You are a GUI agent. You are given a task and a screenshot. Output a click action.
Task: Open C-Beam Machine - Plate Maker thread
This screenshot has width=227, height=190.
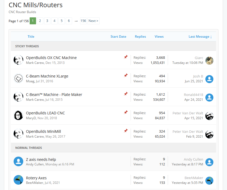[54, 95]
